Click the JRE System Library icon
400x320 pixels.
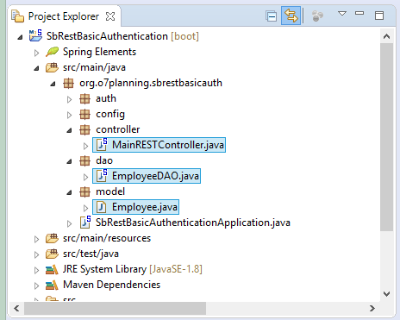tap(52, 270)
